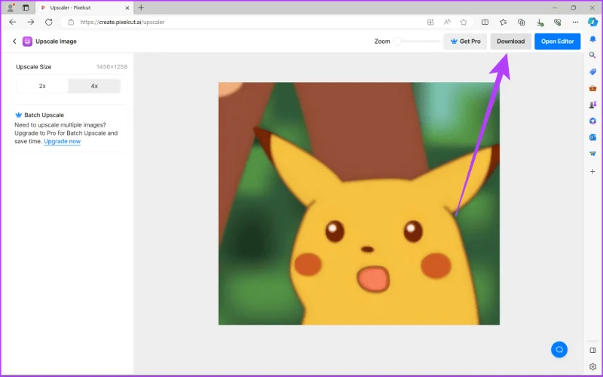The image size is (603, 377).
Task: Go back using the Upscale Image chevron
Action: click(14, 41)
